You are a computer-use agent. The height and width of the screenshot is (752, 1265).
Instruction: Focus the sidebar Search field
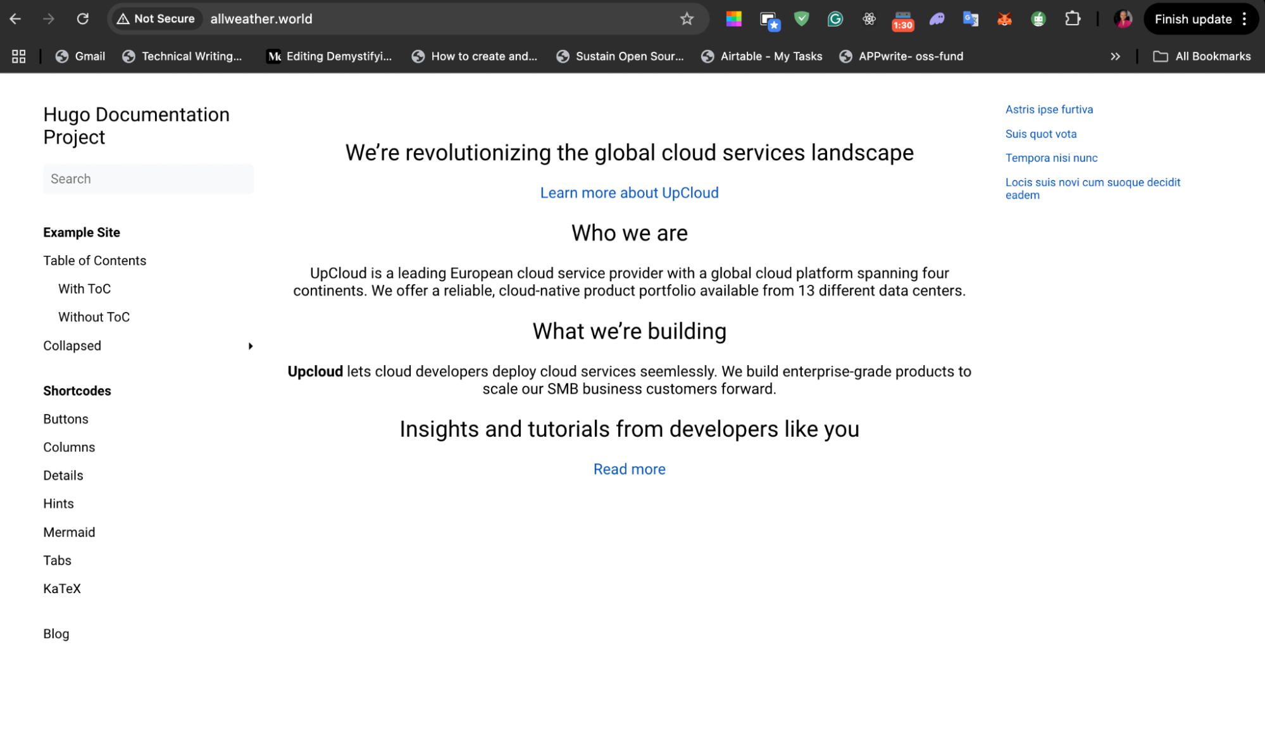(x=148, y=179)
